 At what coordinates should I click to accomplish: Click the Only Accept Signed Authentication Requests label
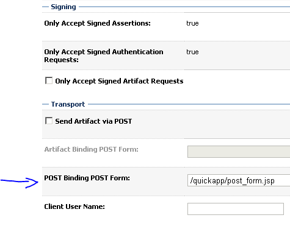click(x=104, y=55)
